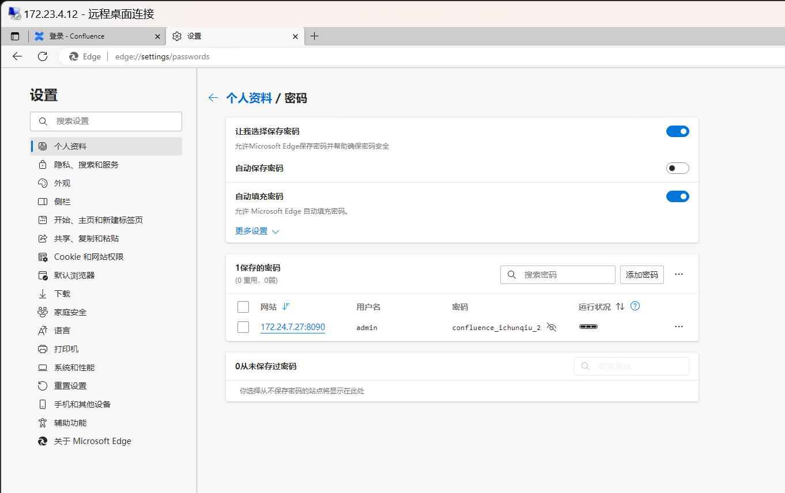Sort by 网站 column arrow icon
785x493 pixels.
pos(285,306)
